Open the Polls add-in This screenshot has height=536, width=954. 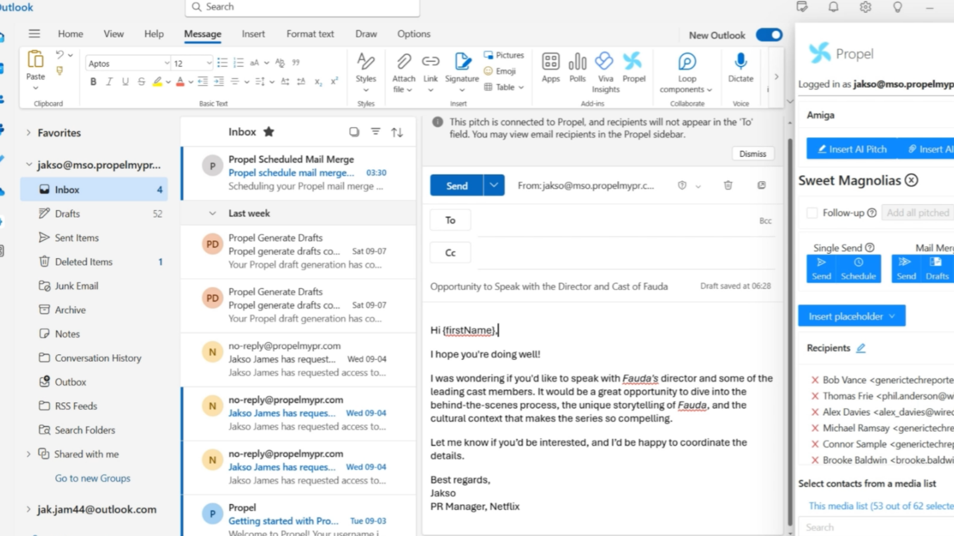577,62
